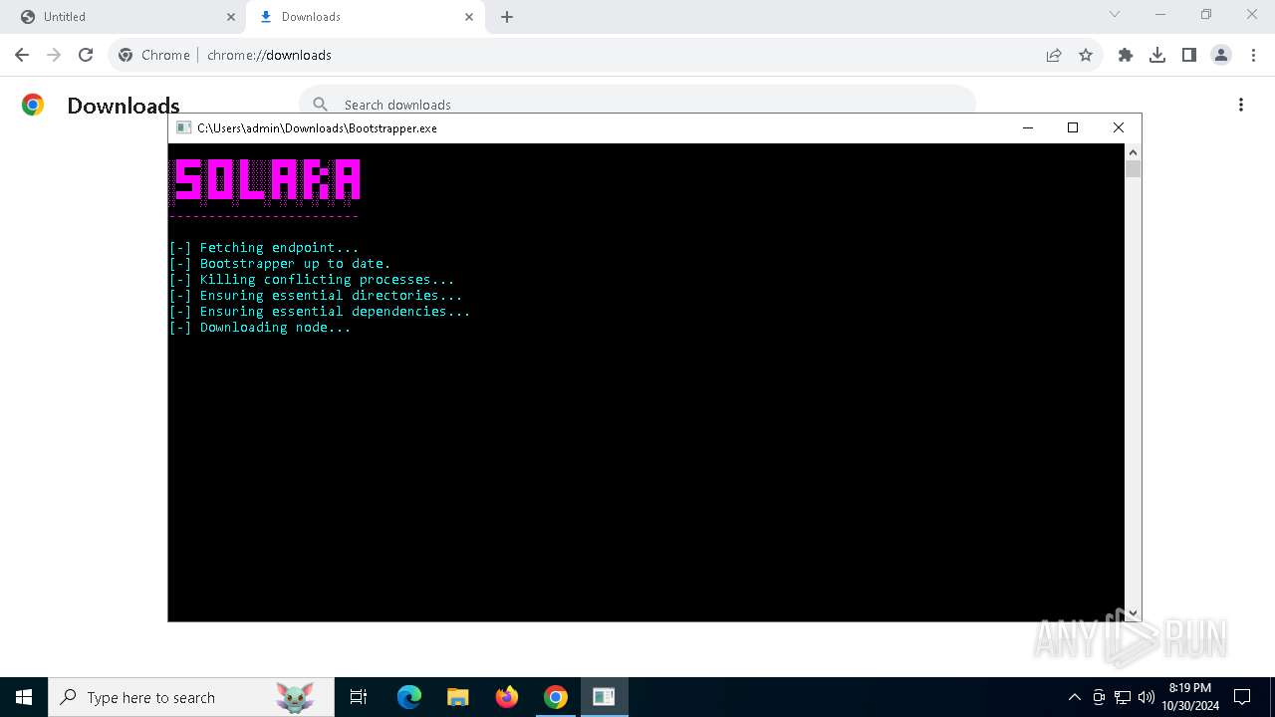Open Chrome tab search chevron

[1115, 14]
